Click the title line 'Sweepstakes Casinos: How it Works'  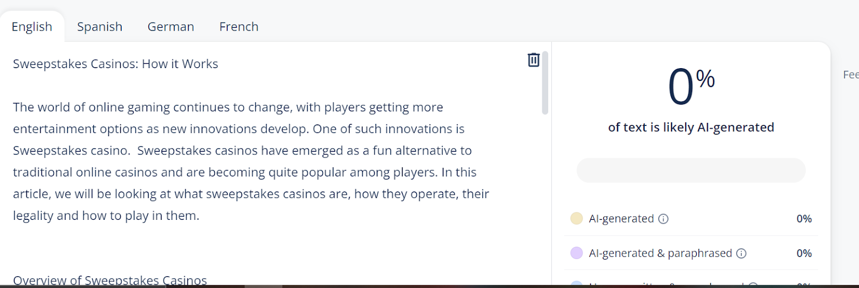coord(115,64)
